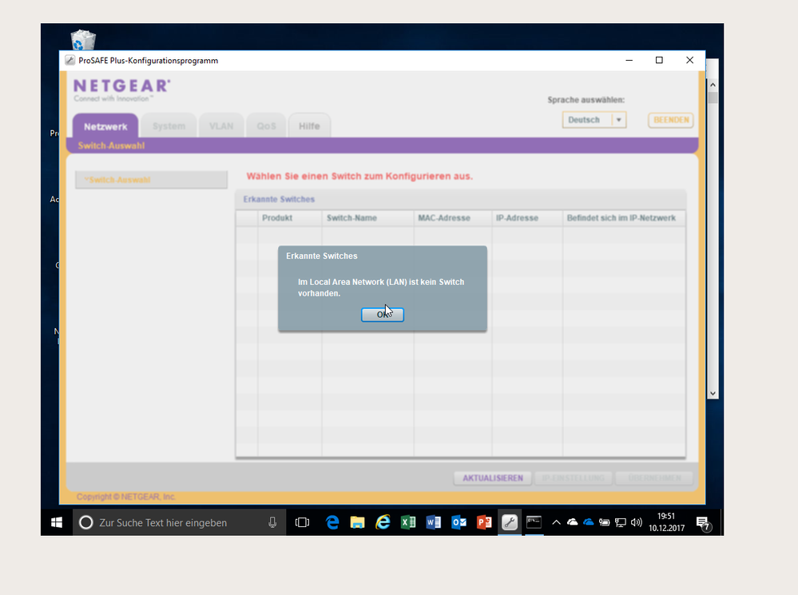798x595 pixels.
Task: Open the Recycle Bin desktop icon
Action: tap(83, 40)
